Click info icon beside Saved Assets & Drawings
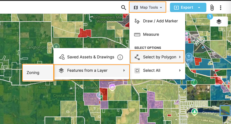This screenshot has width=231, height=124. tap(120, 57)
